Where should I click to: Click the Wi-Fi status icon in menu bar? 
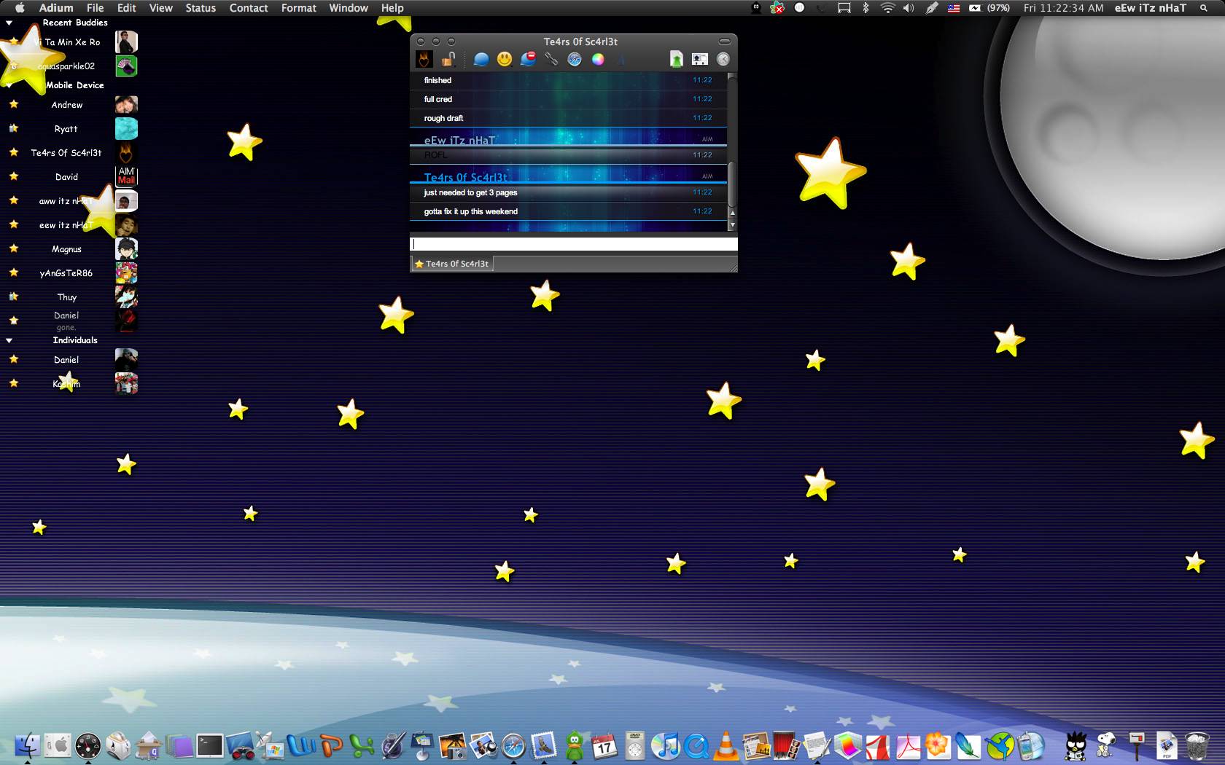[887, 8]
